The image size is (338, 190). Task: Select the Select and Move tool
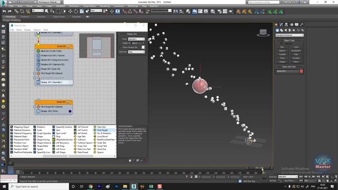point(70,11)
